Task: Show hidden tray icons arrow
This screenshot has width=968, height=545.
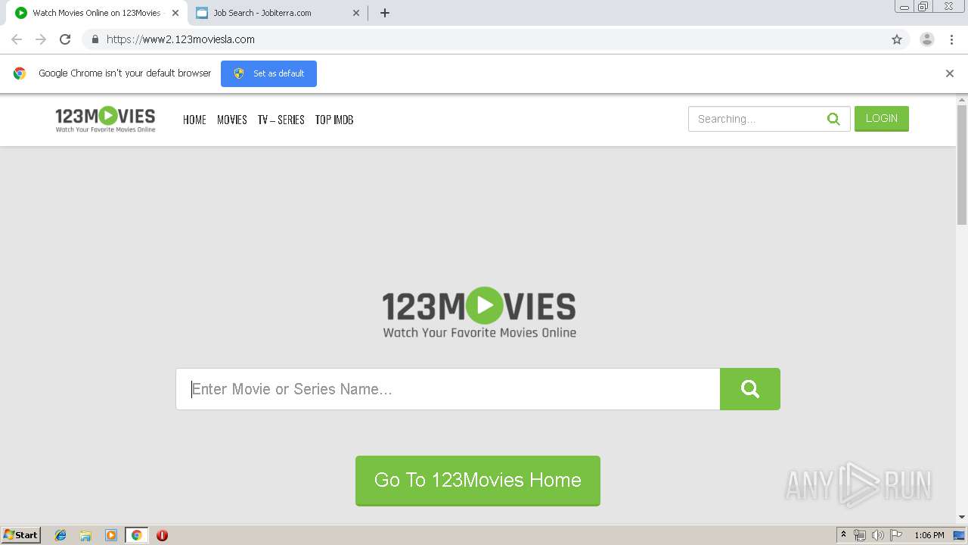Action: click(x=843, y=535)
